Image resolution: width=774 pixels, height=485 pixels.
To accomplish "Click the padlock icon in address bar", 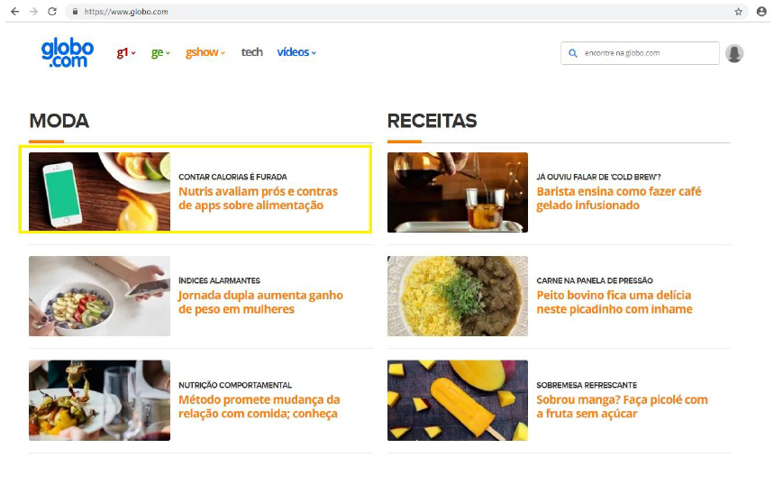I will pyautogui.click(x=75, y=12).
